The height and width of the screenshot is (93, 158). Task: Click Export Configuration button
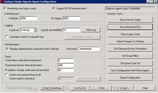(130, 78)
